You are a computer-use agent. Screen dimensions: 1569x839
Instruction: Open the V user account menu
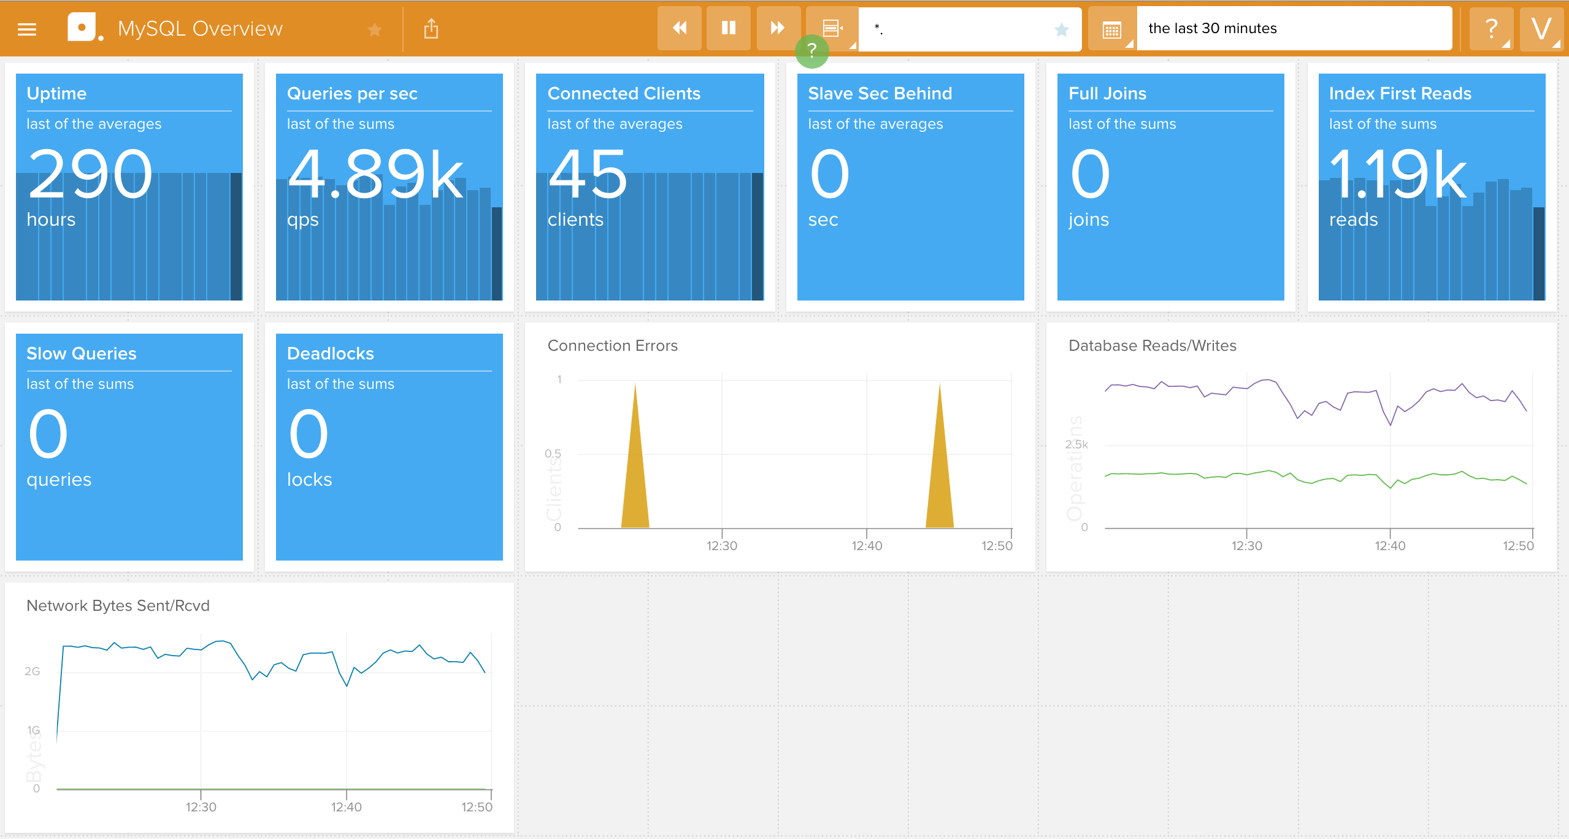(1541, 28)
